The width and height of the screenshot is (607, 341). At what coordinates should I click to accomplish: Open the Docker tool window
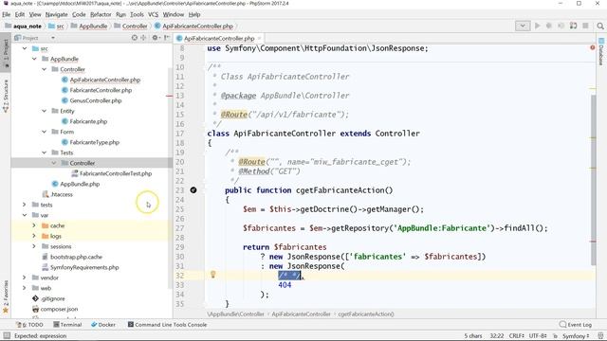103,325
